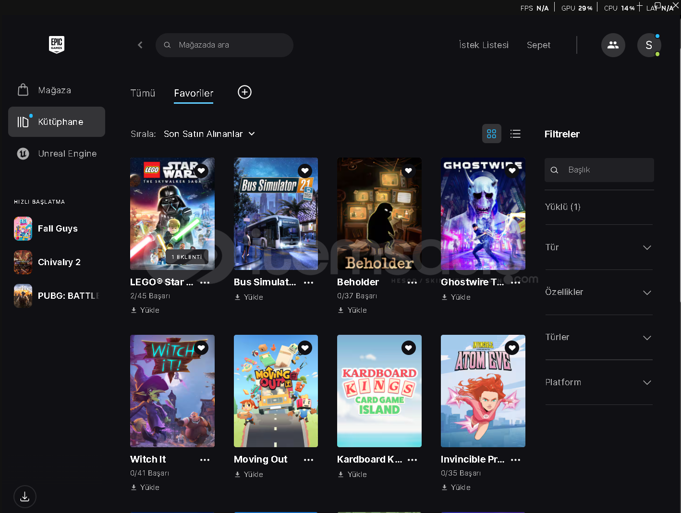The image size is (681, 513).
Task: Open the Son Satın Alınanlar sort dropdown
Action: tap(209, 134)
